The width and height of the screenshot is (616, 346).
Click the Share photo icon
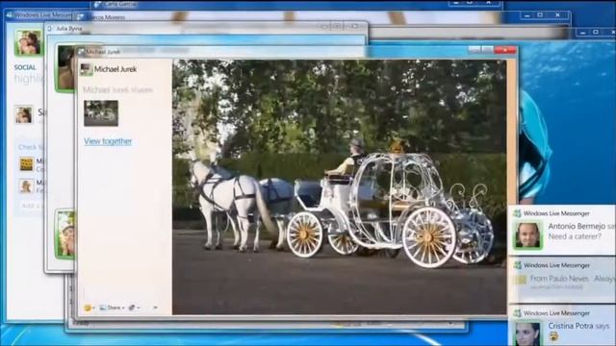tap(103, 308)
